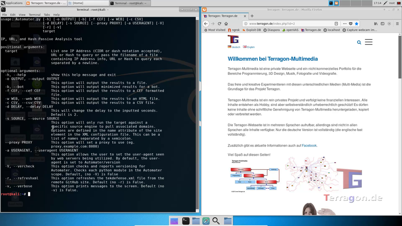402x226 pixels.
Task: Launch the terminal from the dock
Action: point(185,221)
